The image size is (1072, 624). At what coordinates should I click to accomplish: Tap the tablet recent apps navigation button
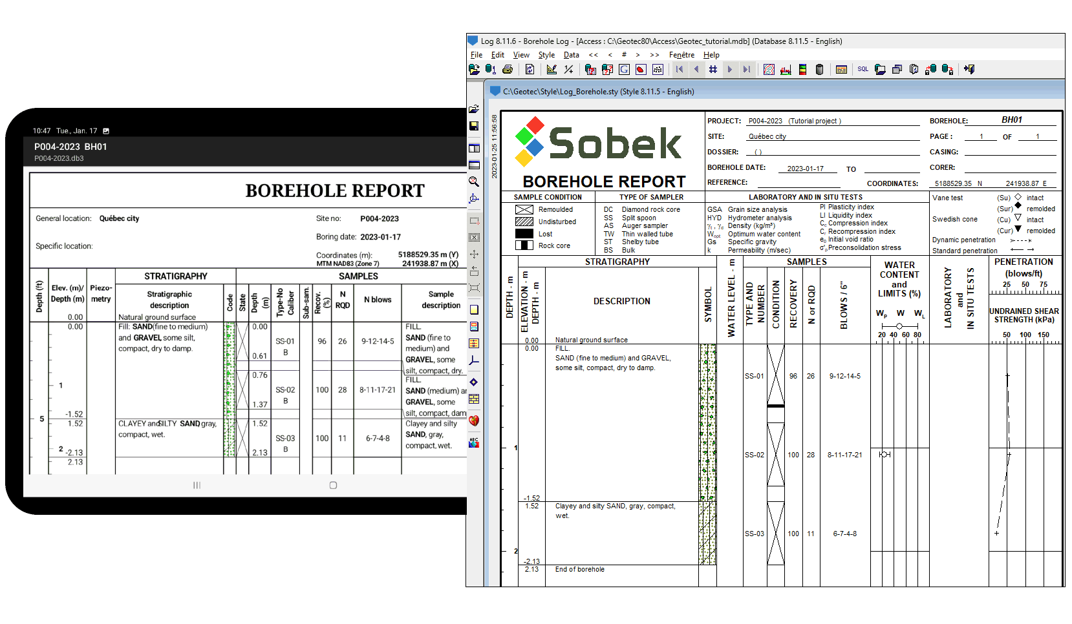(x=197, y=485)
